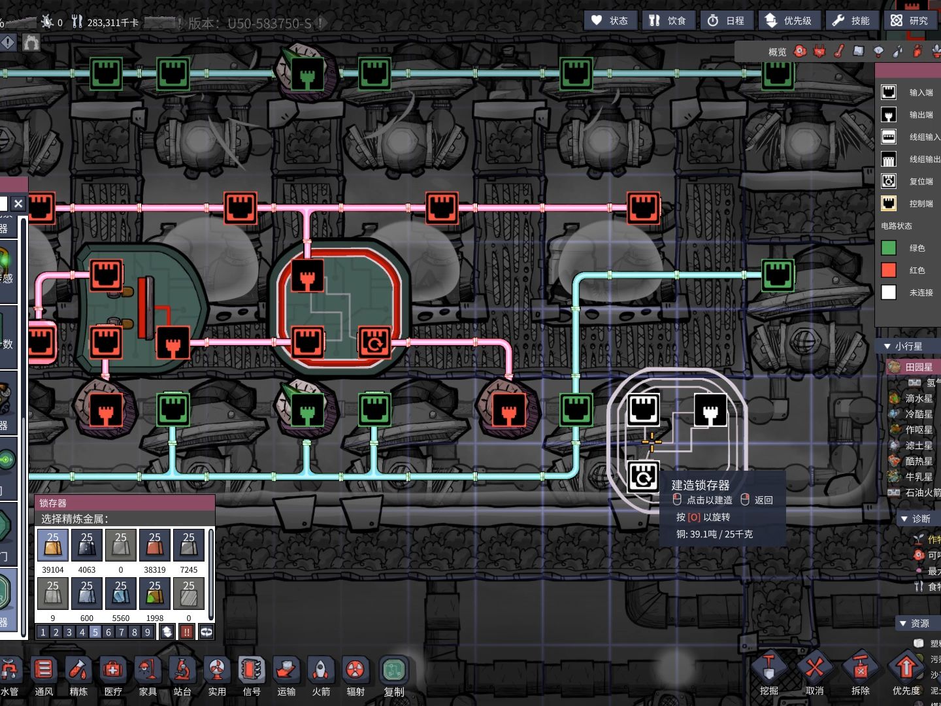Open the Consumables (饮食) screen
The width and height of the screenshot is (941, 706).
point(668,20)
